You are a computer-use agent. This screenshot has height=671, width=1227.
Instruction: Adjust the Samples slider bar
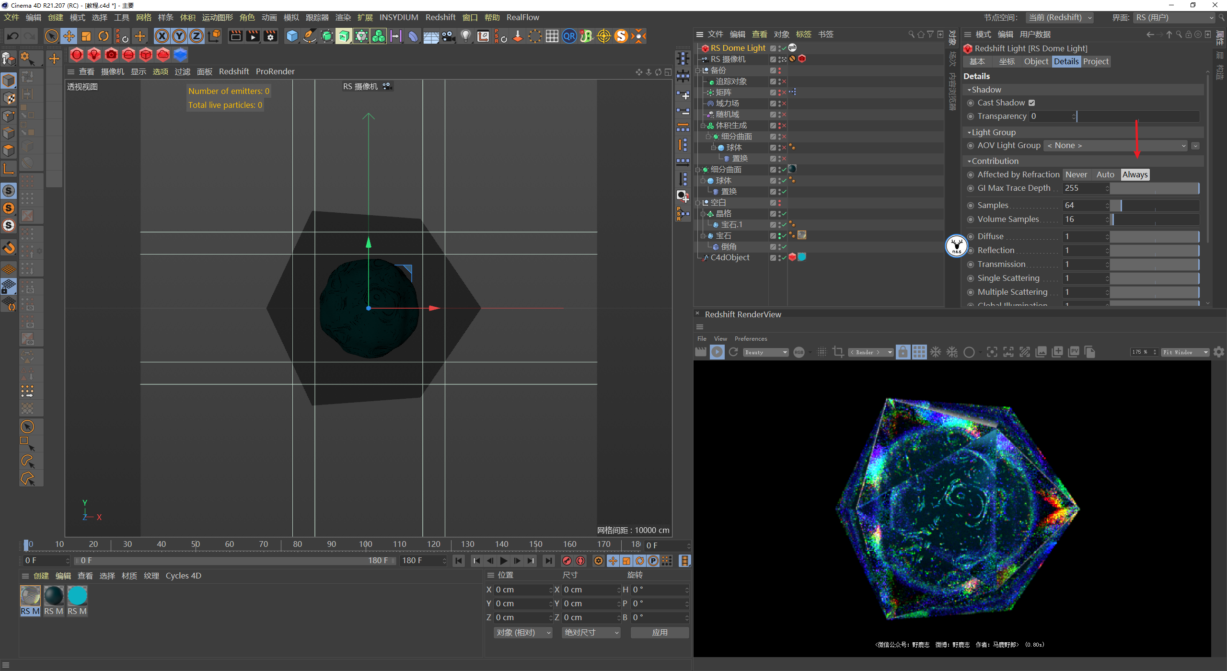(1155, 206)
